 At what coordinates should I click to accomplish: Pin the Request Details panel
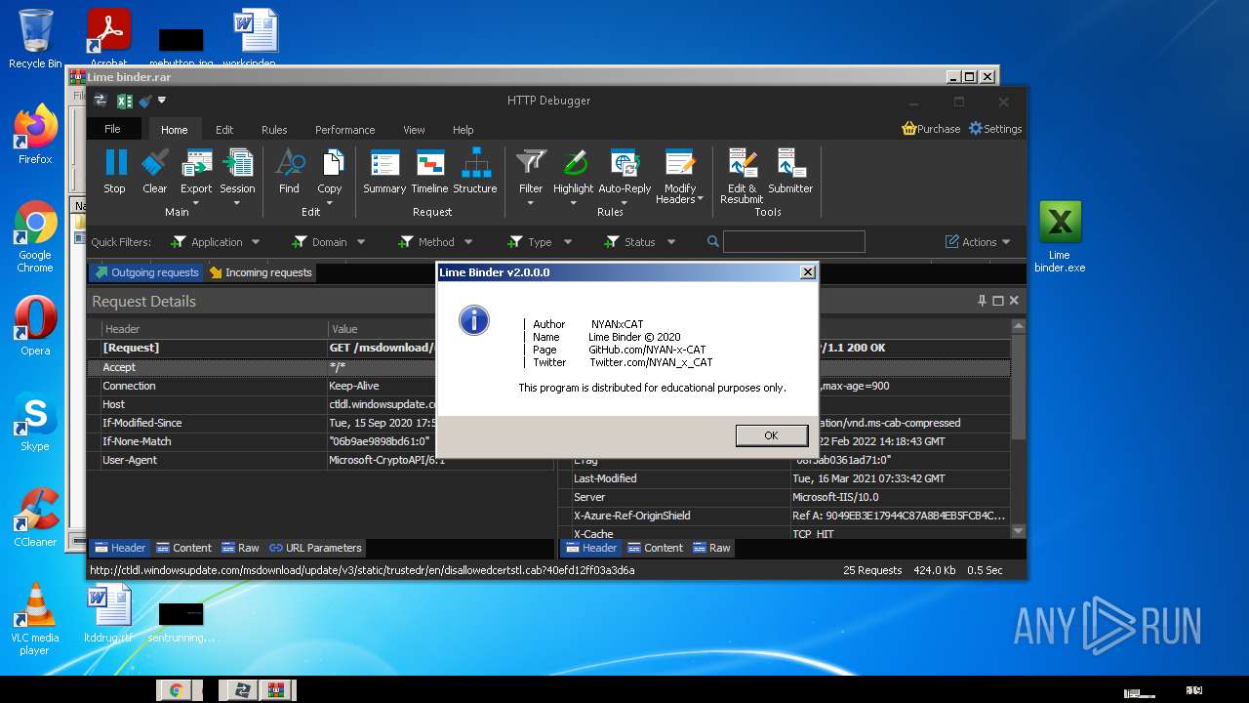coord(983,301)
